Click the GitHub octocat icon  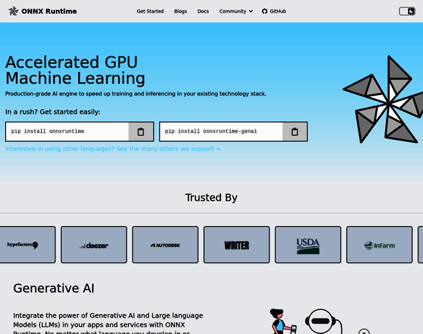coord(264,11)
